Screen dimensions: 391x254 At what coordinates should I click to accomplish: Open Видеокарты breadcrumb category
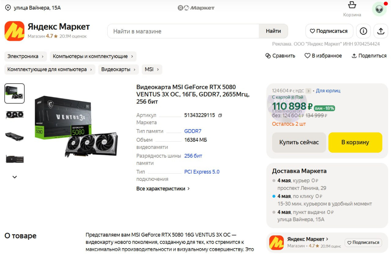click(118, 69)
